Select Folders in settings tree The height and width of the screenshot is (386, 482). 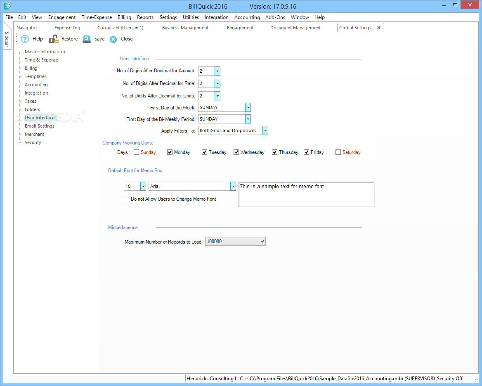tap(32, 110)
